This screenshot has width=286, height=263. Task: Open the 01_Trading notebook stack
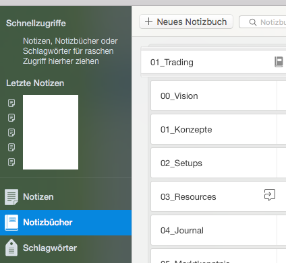click(213, 62)
